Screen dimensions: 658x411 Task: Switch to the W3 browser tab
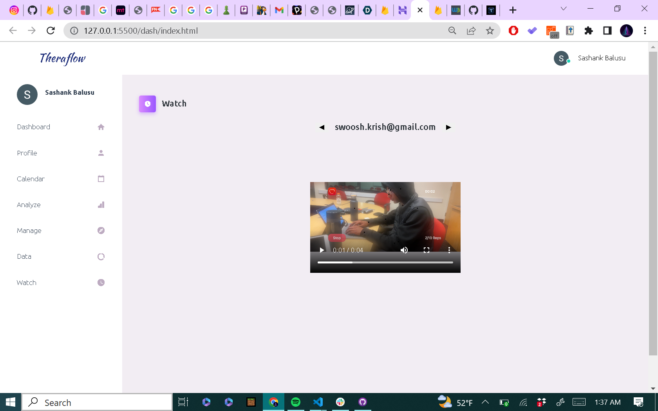(456, 10)
